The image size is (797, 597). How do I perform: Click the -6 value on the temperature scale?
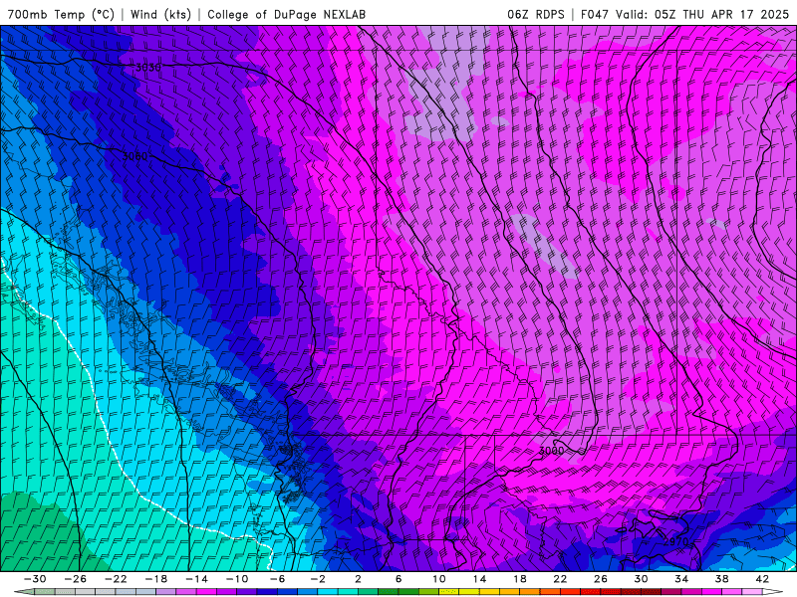point(278,579)
